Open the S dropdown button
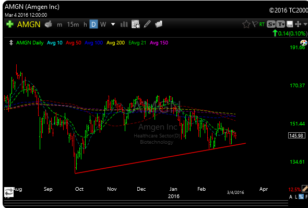Viewport: 308px width, 208px height. pos(271,25)
